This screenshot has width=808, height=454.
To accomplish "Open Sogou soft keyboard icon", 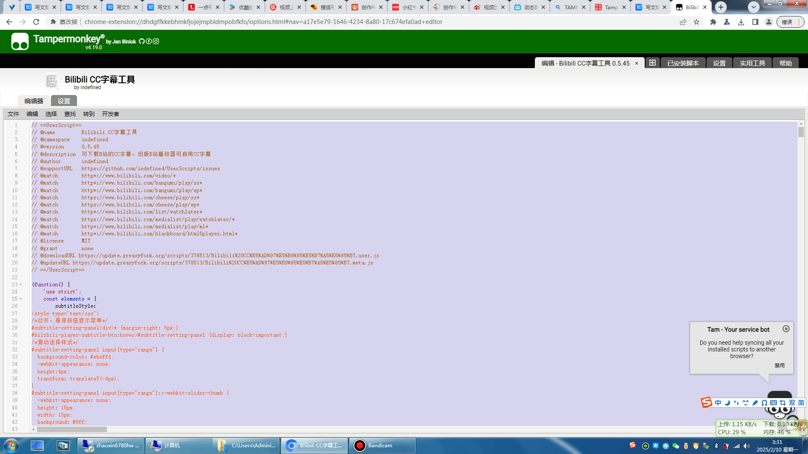I will pyautogui.click(x=773, y=403).
